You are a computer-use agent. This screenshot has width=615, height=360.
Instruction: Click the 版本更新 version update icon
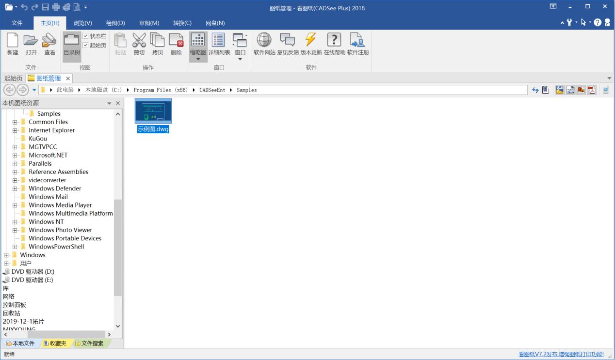[x=310, y=44]
